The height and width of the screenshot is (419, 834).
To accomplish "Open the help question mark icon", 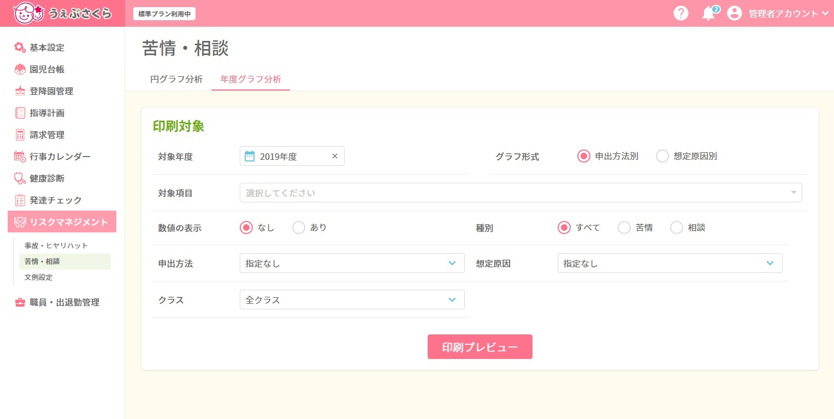I will (x=681, y=13).
